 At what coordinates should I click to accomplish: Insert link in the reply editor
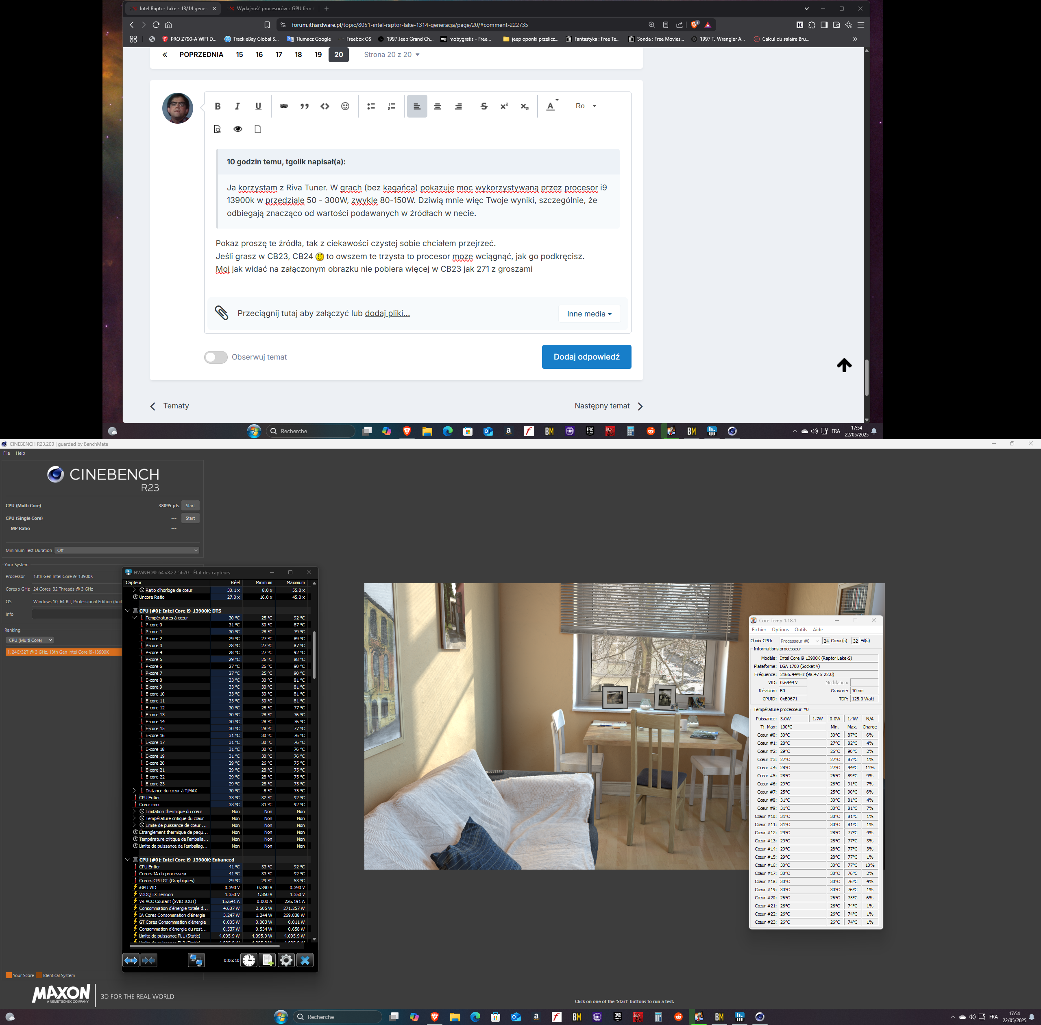coord(284,106)
